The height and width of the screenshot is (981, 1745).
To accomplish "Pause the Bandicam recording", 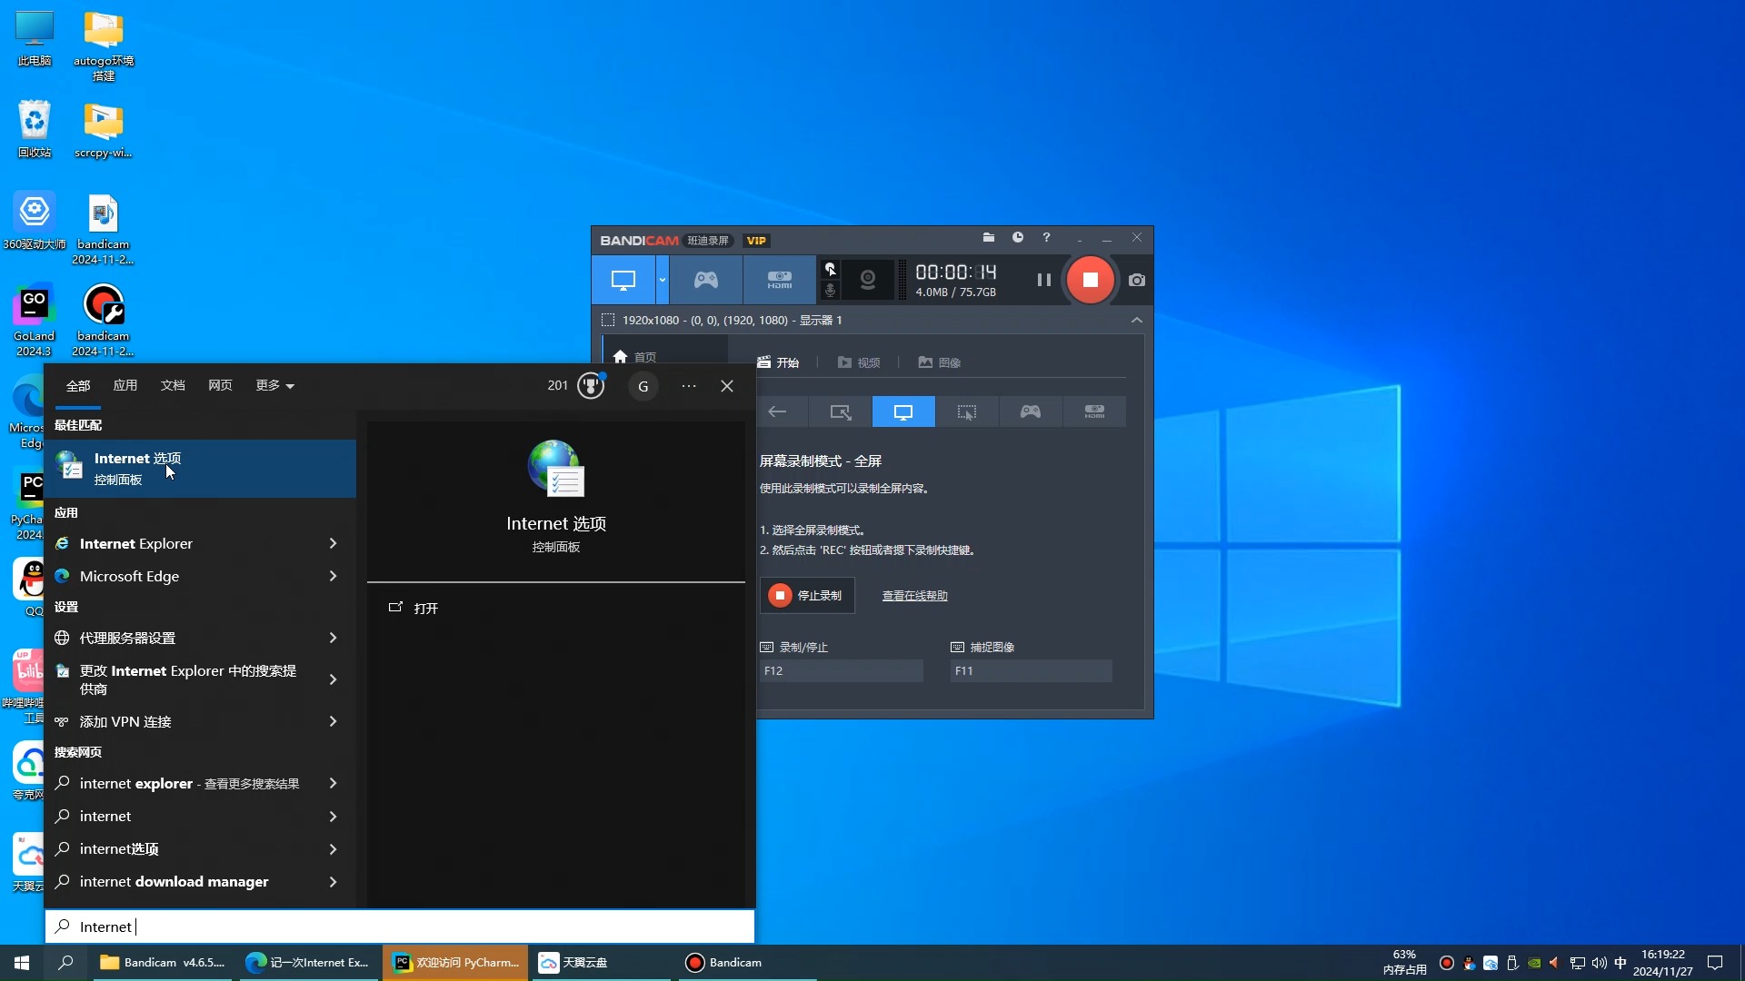I will (x=1043, y=280).
